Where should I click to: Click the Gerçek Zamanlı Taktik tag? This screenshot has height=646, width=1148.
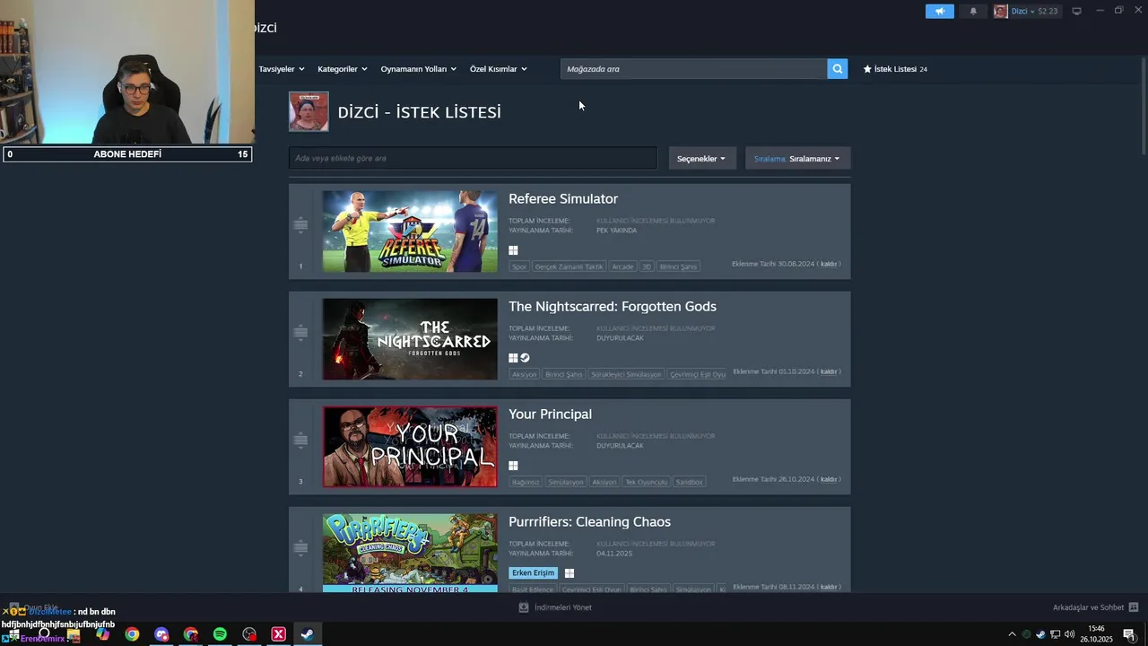570,266
